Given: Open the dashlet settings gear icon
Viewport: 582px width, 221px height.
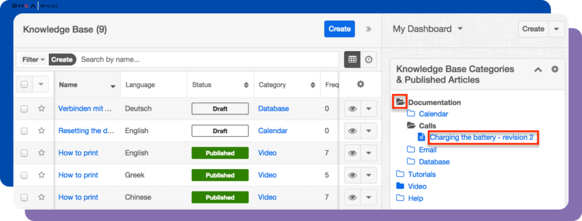Looking at the screenshot, I should [x=555, y=69].
